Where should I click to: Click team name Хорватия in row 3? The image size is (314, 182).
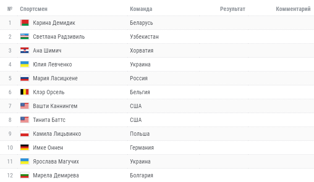pyautogui.click(x=141, y=50)
